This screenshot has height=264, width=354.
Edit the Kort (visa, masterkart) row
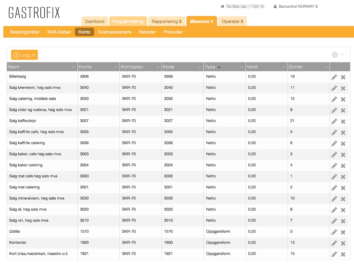334,254
